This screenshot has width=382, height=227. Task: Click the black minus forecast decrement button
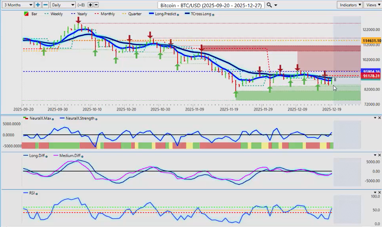tap(96, 5)
